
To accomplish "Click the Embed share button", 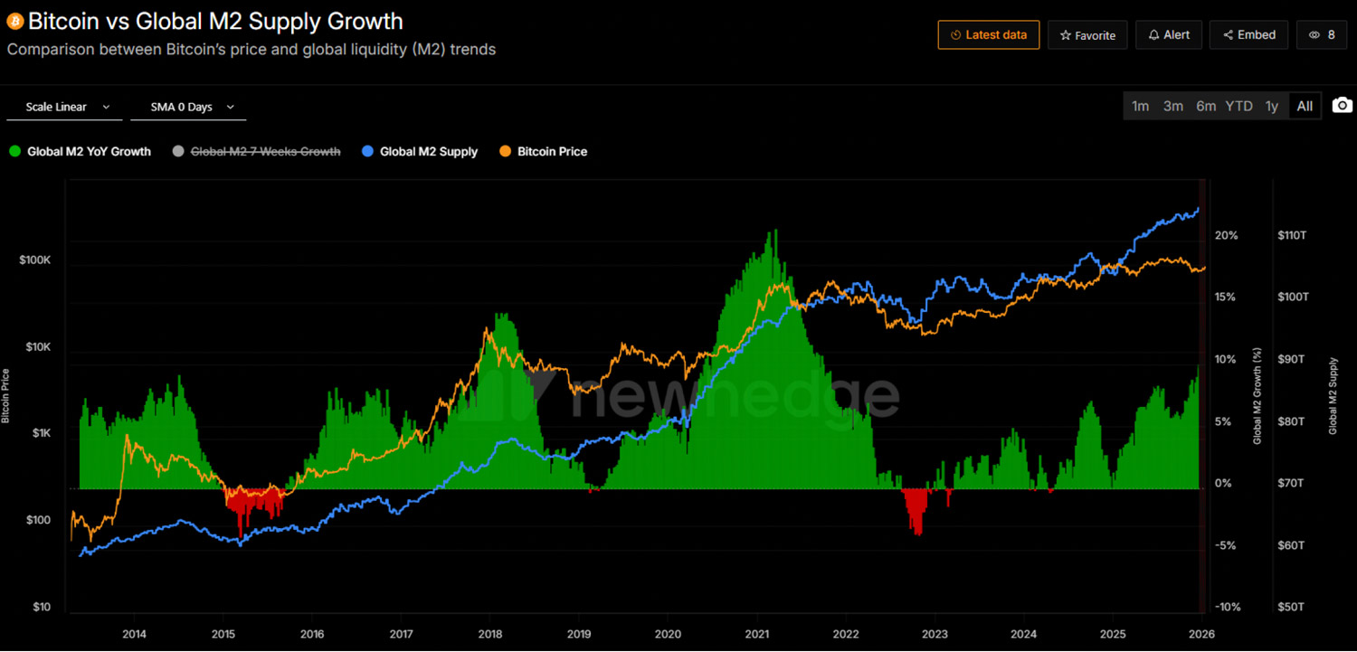I will point(1248,35).
